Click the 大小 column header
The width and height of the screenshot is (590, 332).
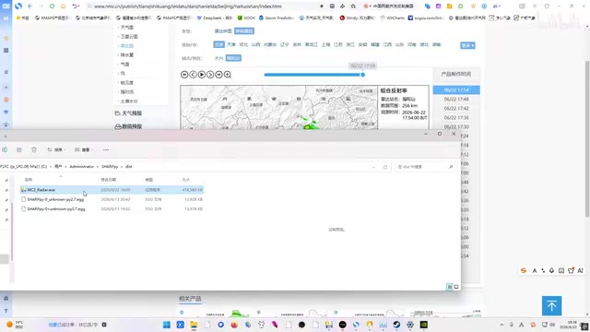coord(186,180)
